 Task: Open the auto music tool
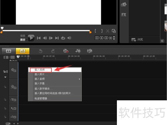pyautogui.click(x=90, y=51)
